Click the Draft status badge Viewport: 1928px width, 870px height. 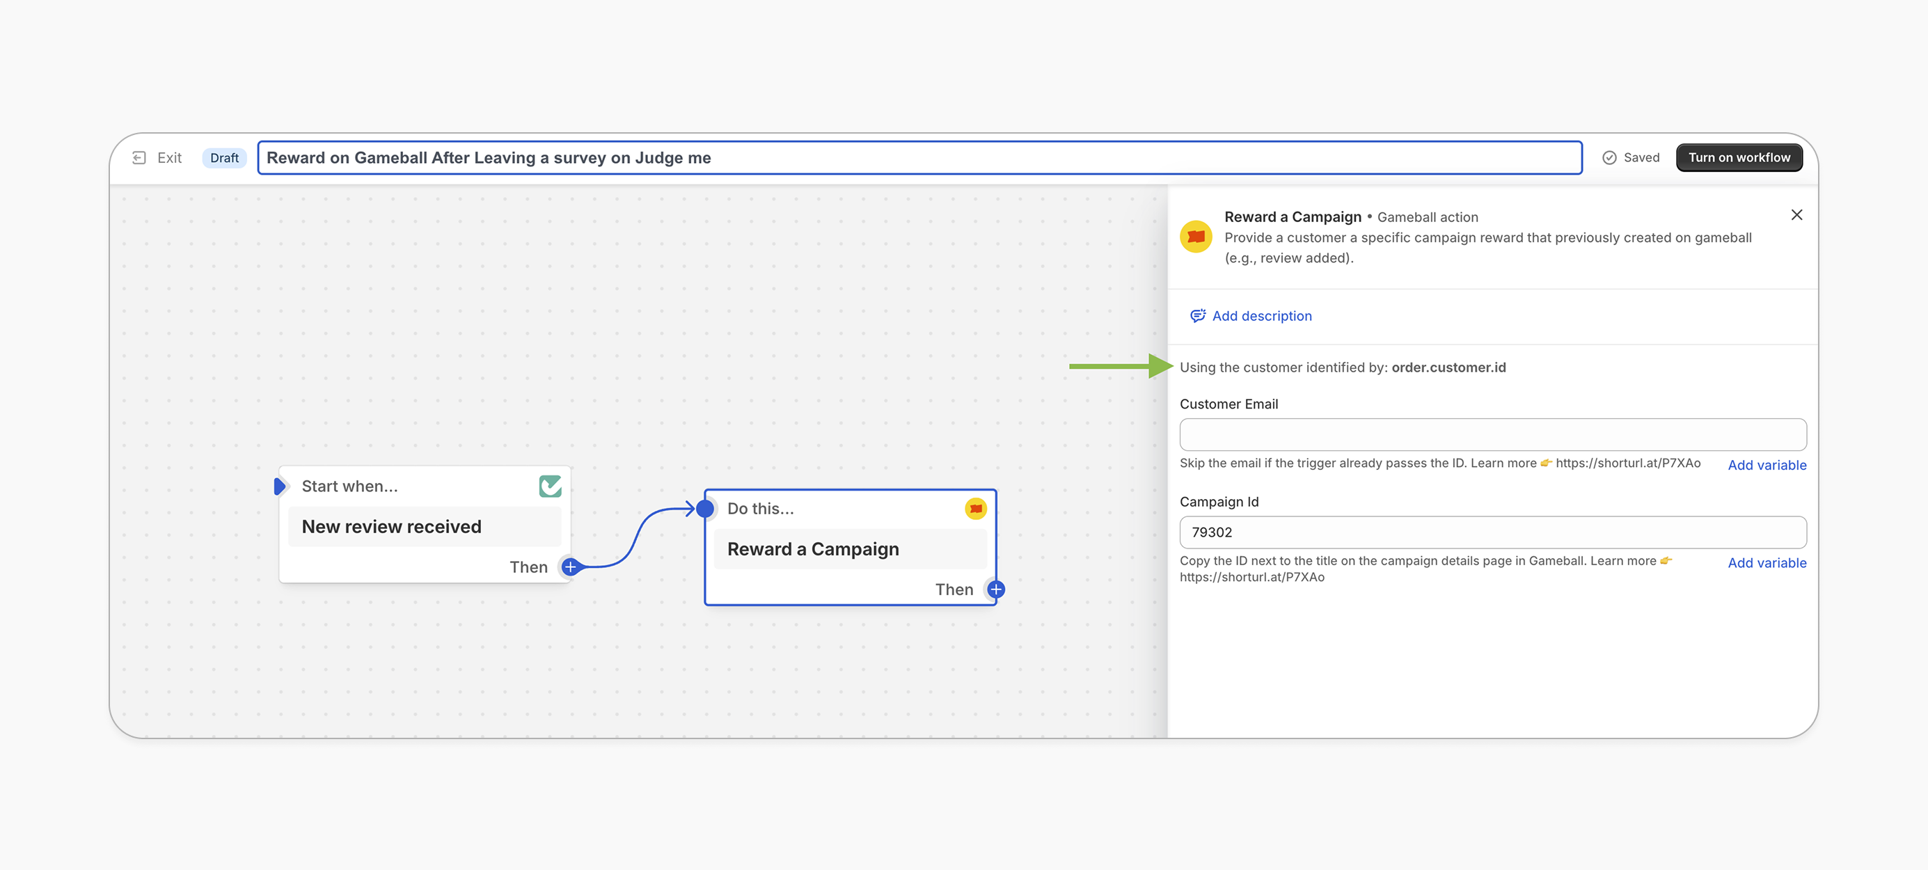pyautogui.click(x=224, y=157)
